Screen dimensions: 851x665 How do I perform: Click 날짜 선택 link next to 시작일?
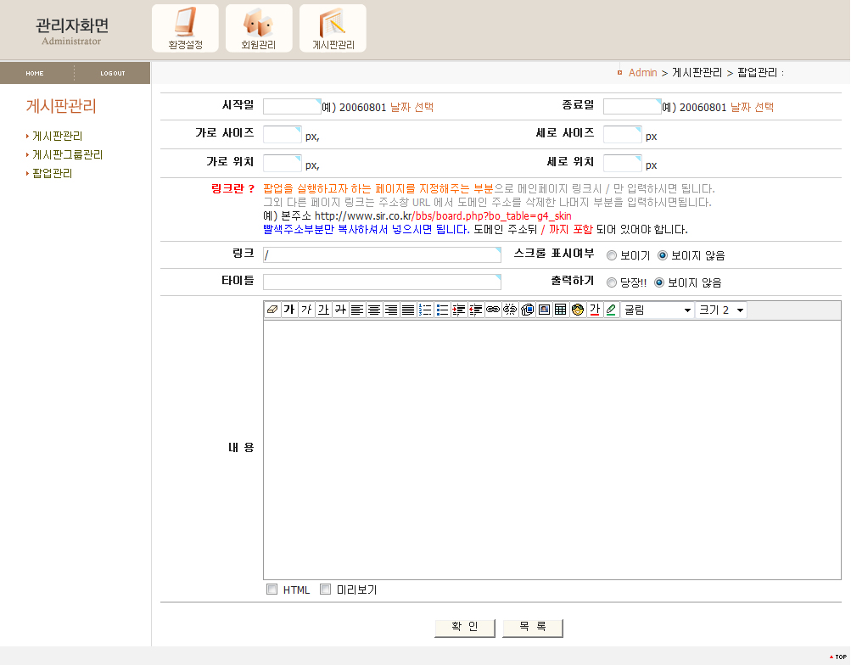(x=412, y=108)
